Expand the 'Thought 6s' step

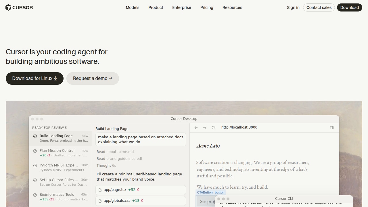point(106,166)
